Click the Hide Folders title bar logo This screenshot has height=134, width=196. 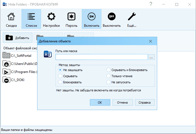[5, 4]
